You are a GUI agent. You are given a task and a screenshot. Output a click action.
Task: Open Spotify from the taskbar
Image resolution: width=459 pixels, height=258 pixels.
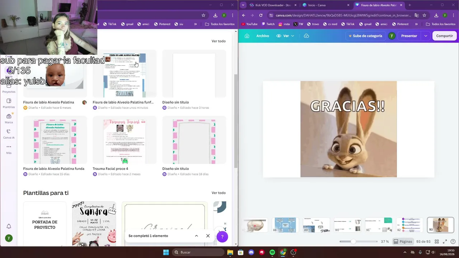pos(272,252)
